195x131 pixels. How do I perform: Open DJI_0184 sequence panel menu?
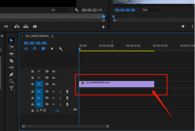[x=52, y=36]
